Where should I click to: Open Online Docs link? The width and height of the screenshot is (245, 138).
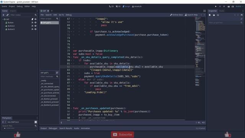click(176, 15)
